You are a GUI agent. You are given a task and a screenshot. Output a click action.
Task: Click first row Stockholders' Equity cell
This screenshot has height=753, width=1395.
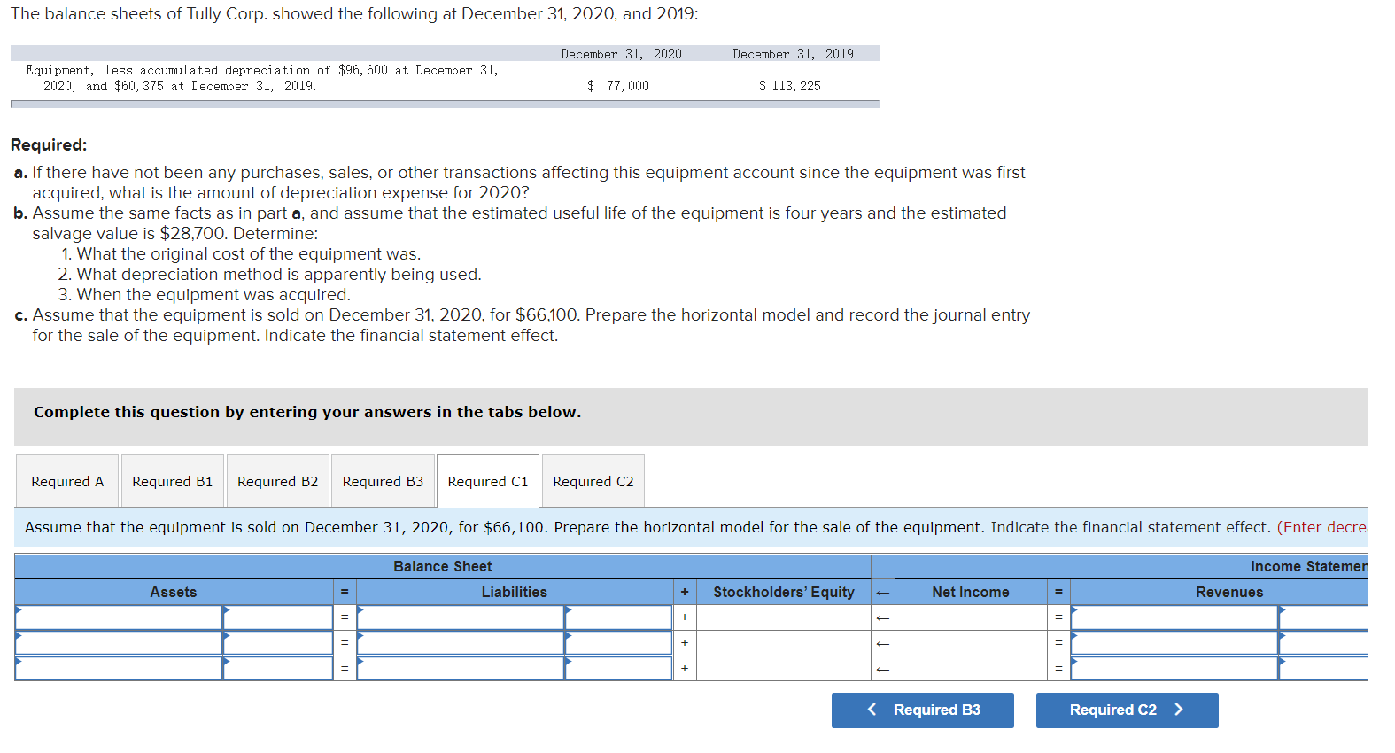click(784, 617)
